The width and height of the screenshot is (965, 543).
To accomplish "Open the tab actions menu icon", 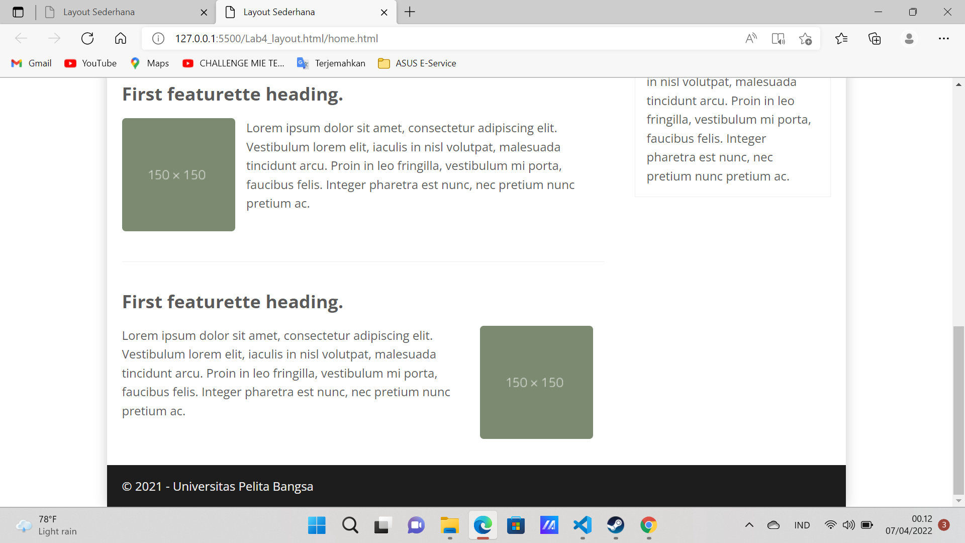I will coord(18,12).
